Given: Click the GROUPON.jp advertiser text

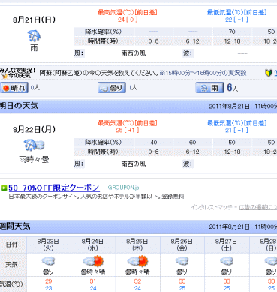Looking at the screenshot, I should click(124, 188).
